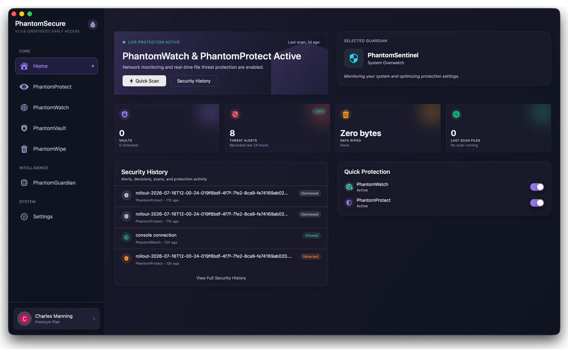Select the console connection history row
The image size is (568, 355).
click(x=221, y=239)
